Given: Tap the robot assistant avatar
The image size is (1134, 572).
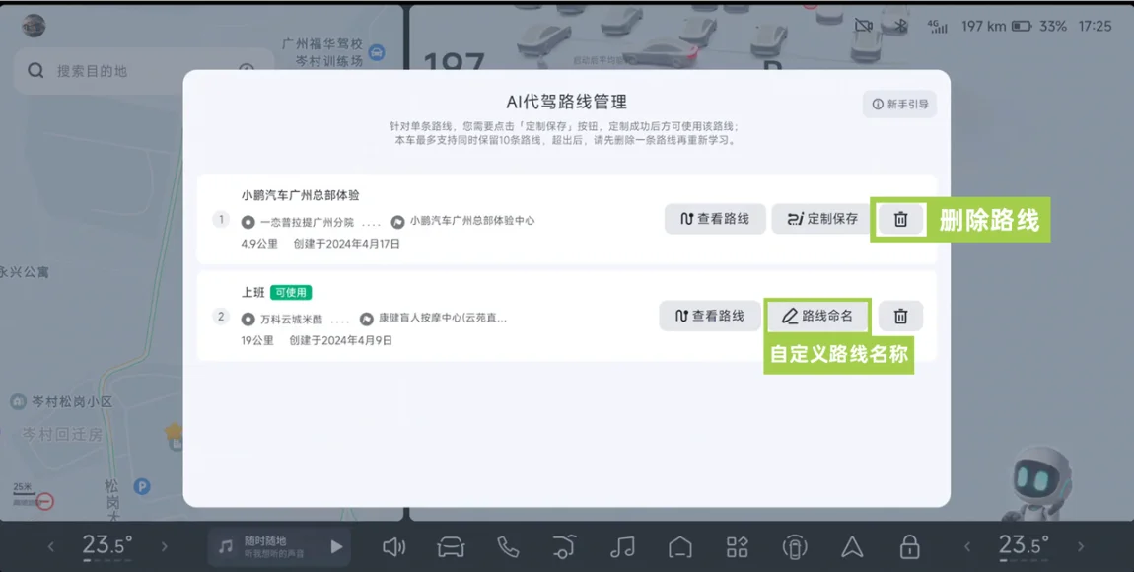Looking at the screenshot, I should click(x=1041, y=481).
